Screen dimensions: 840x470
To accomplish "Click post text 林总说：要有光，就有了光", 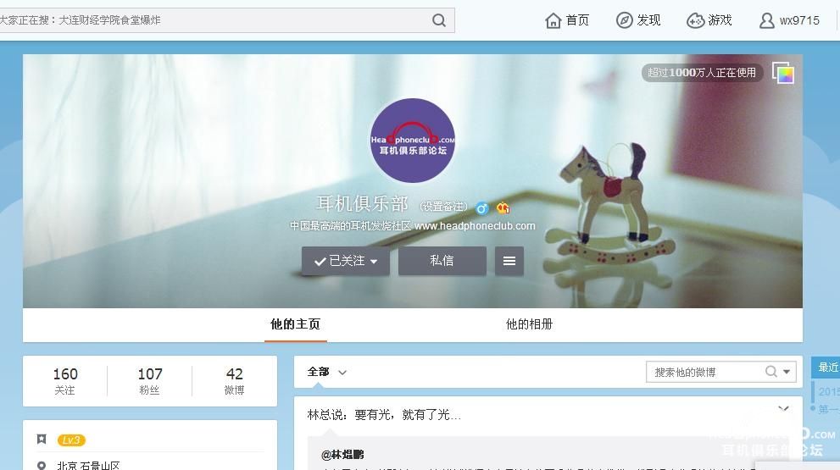I will [384, 415].
